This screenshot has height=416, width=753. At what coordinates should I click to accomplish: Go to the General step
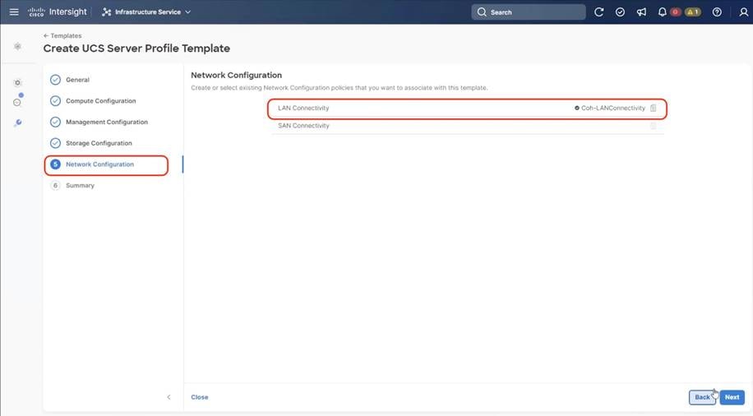tap(77, 80)
